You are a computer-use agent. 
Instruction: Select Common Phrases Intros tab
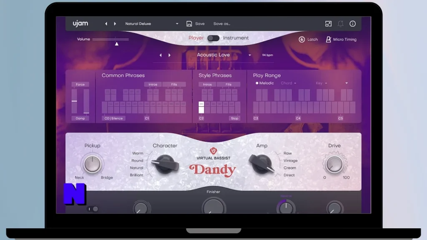[x=153, y=84]
